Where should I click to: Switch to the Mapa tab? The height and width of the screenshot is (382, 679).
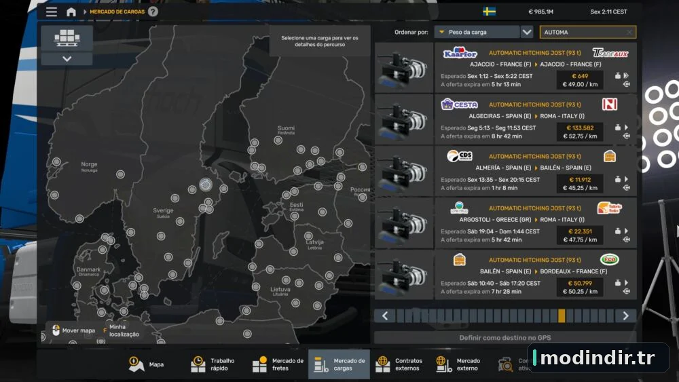point(146,364)
